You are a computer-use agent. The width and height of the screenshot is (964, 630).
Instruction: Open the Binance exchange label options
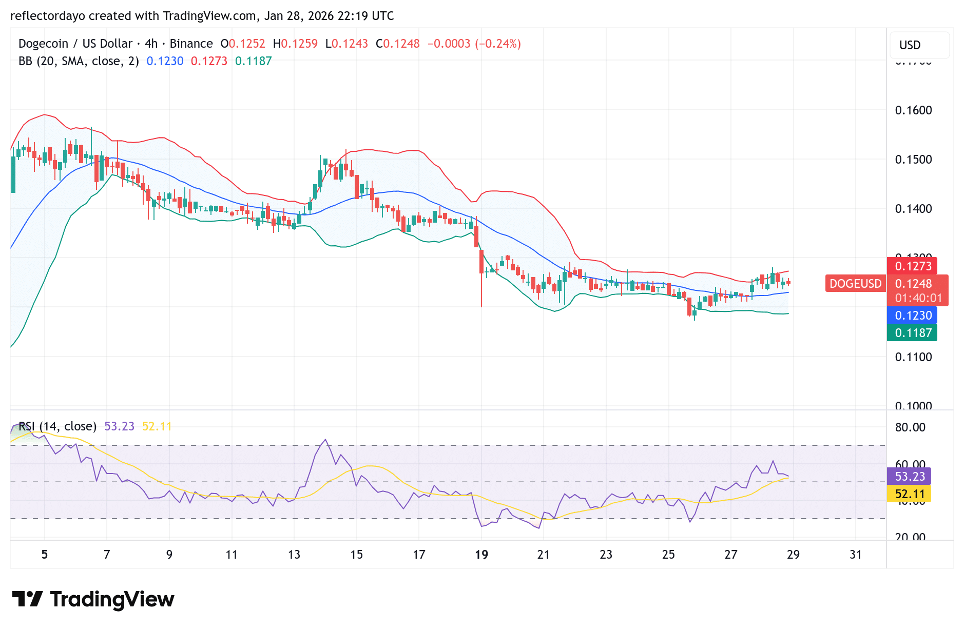tap(191, 44)
